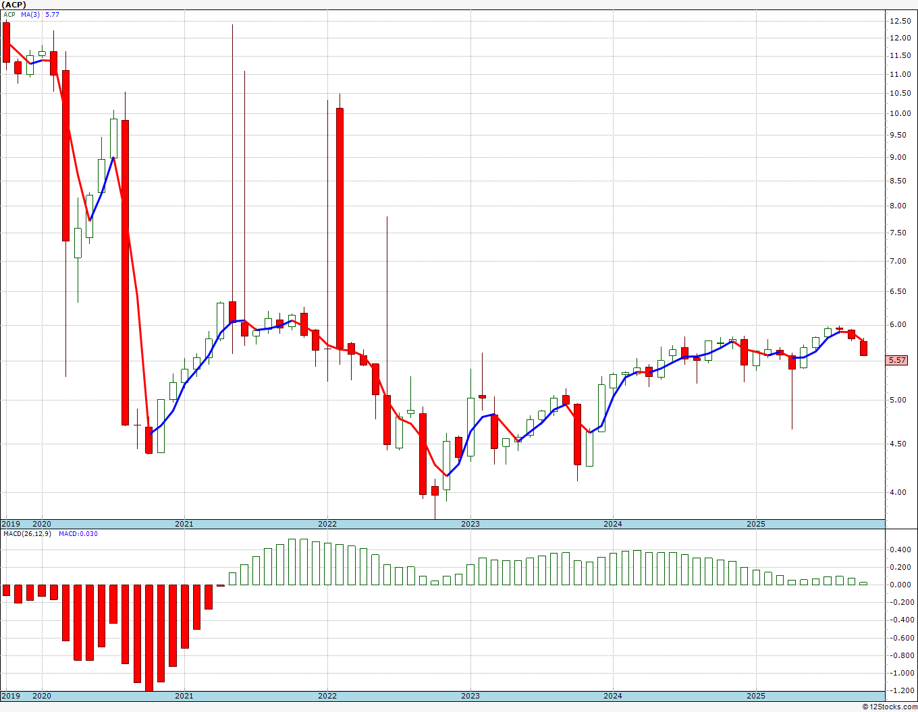Click 2024 on the price chart time axis

point(613,524)
